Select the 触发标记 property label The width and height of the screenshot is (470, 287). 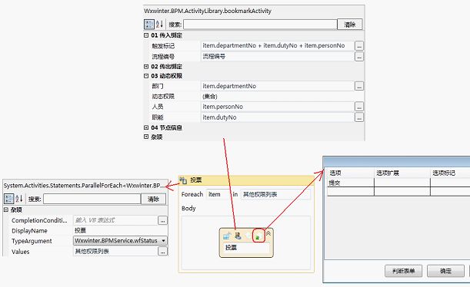[x=163, y=46]
